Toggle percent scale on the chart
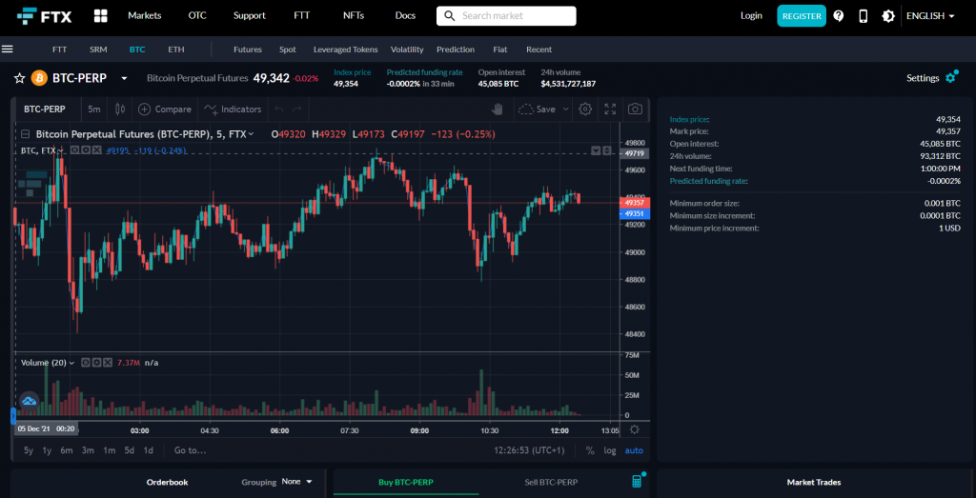 click(x=589, y=450)
